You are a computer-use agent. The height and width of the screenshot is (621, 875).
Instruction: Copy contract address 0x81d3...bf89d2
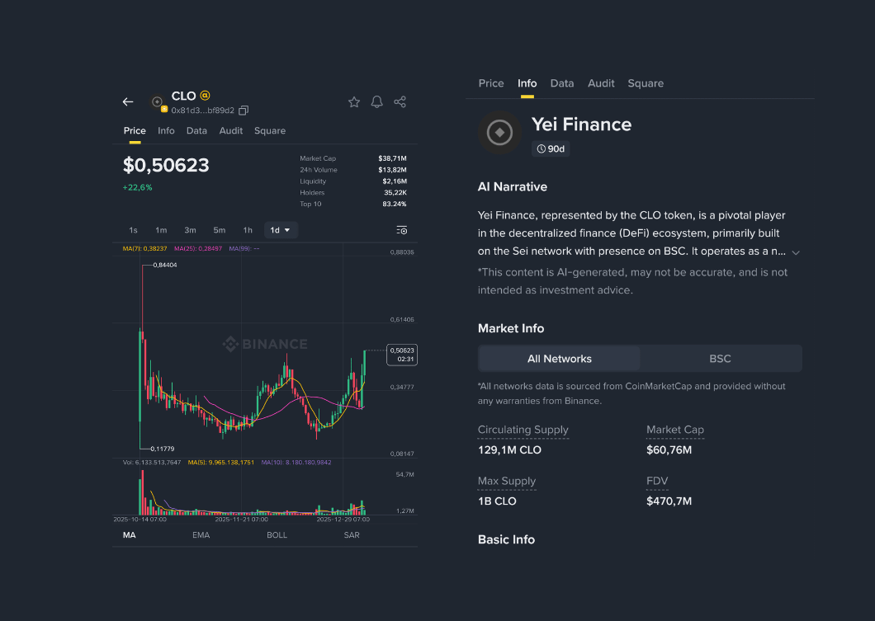pos(244,111)
